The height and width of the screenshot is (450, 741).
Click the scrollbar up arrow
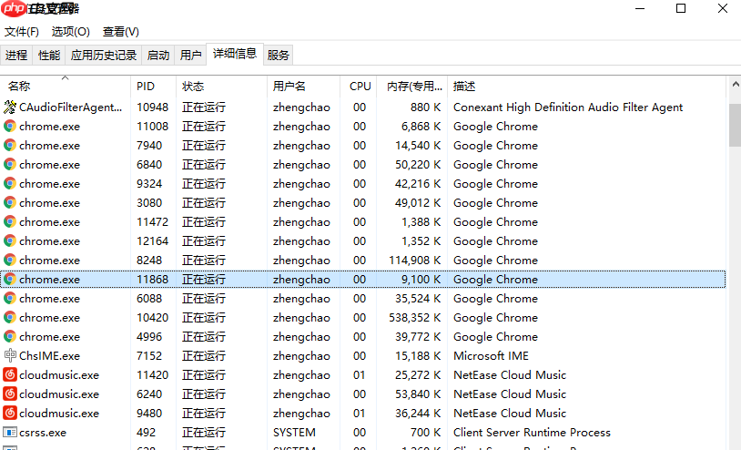click(x=735, y=85)
